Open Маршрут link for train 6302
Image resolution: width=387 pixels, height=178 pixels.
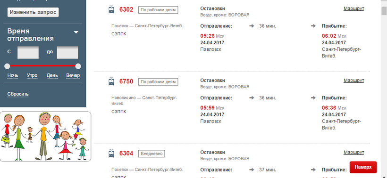353,8
